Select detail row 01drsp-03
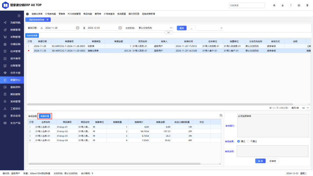 tap(124, 136)
